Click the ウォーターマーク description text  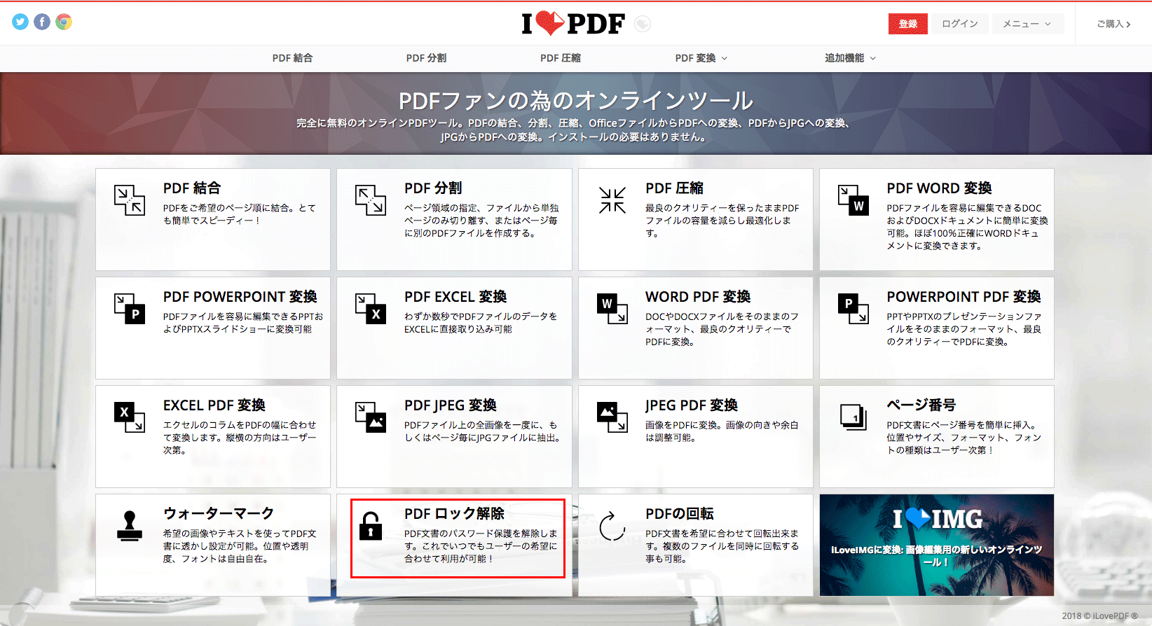pyautogui.click(x=240, y=546)
